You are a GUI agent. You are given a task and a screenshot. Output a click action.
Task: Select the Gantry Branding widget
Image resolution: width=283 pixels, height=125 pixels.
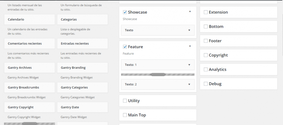83,68
